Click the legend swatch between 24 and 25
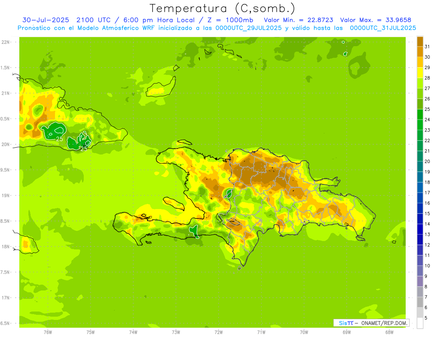The width and height of the screenshot is (437, 337). [420, 114]
